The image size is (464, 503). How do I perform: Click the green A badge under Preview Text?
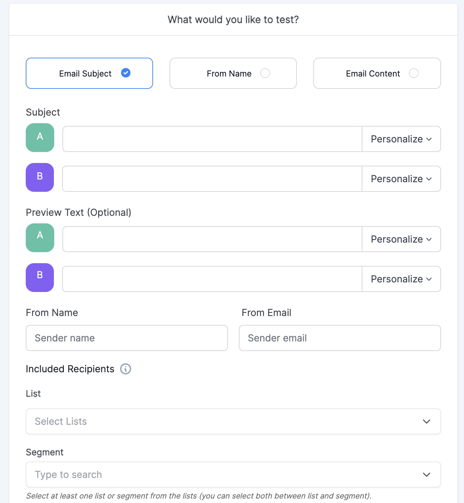click(x=40, y=238)
